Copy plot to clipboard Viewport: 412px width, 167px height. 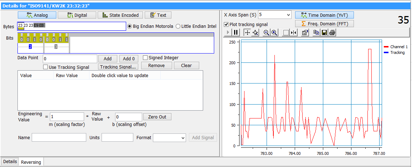316,32
